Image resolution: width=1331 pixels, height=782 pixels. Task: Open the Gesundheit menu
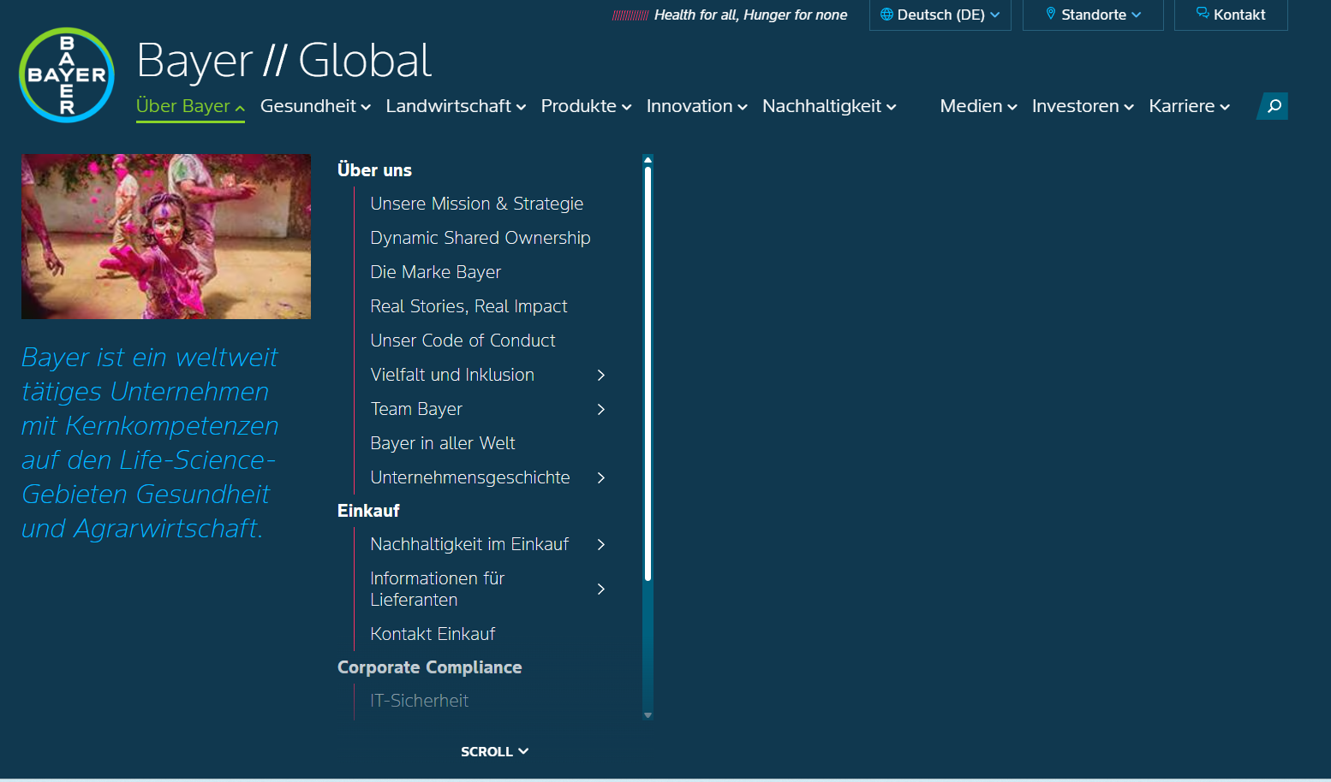click(x=315, y=106)
